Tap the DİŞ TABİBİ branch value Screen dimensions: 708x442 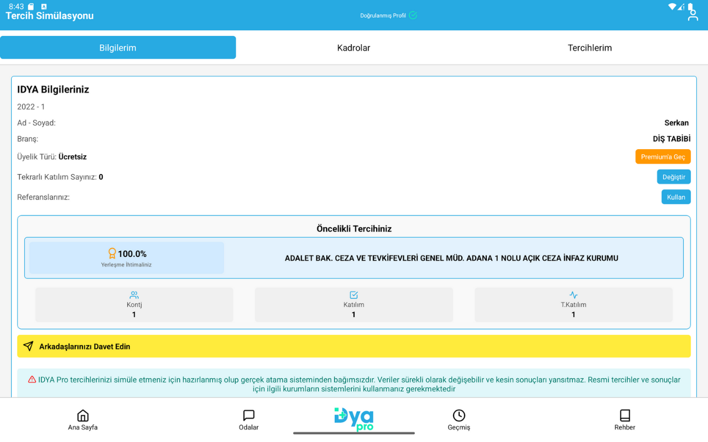pos(671,139)
